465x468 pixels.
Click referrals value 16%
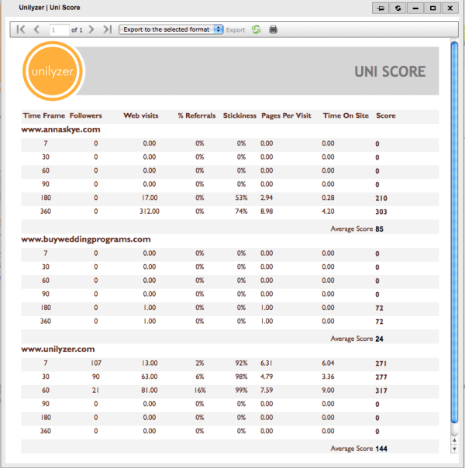[x=200, y=391]
